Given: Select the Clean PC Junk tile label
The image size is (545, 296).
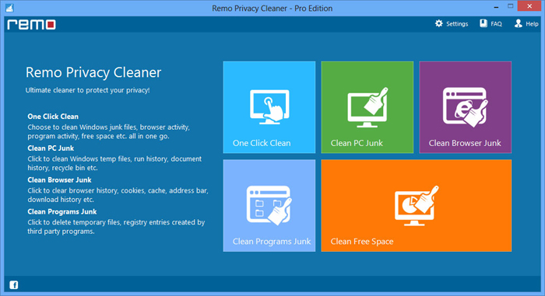Looking at the screenshot, I should click(357, 143).
